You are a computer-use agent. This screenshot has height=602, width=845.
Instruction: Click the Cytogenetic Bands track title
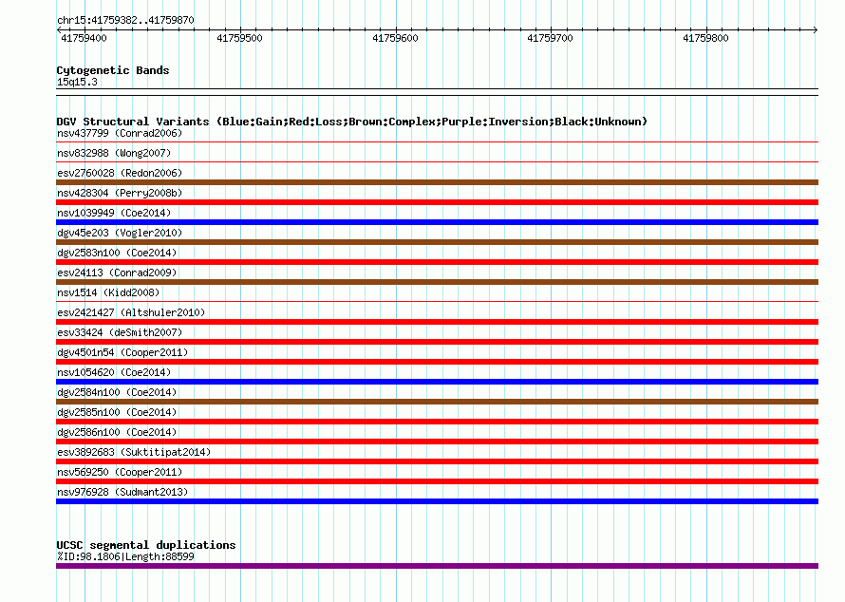(113, 70)
